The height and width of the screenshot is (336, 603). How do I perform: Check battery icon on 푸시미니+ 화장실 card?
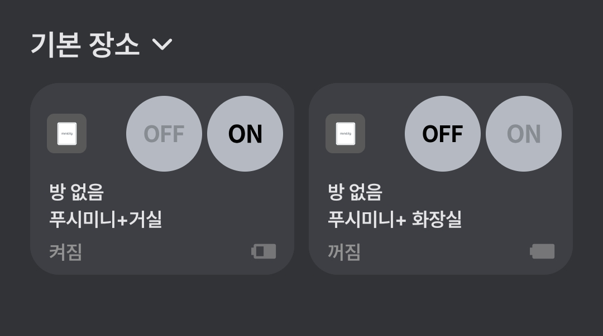click(542, 251)
